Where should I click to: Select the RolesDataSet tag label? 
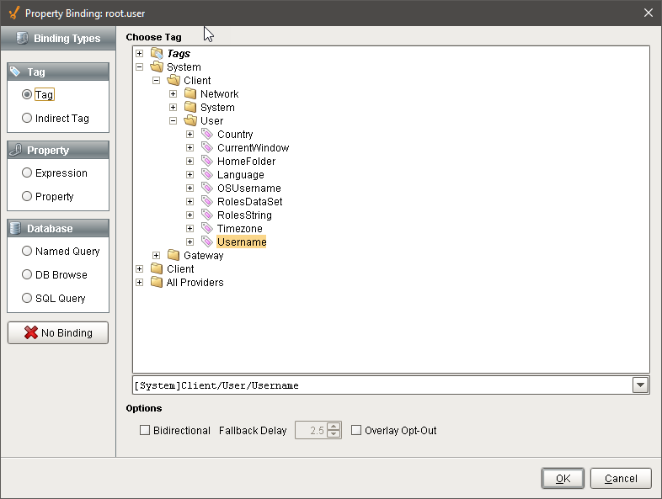click(x=250, y=202)
